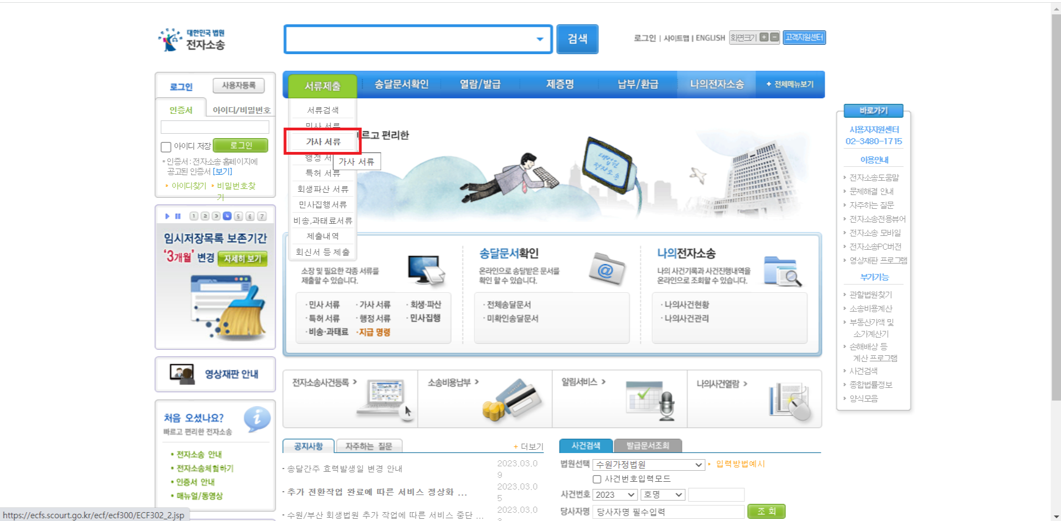
Task: Click the monitor document icon under 서류제출
Action: pyautogui.click(x=426, y=271)
